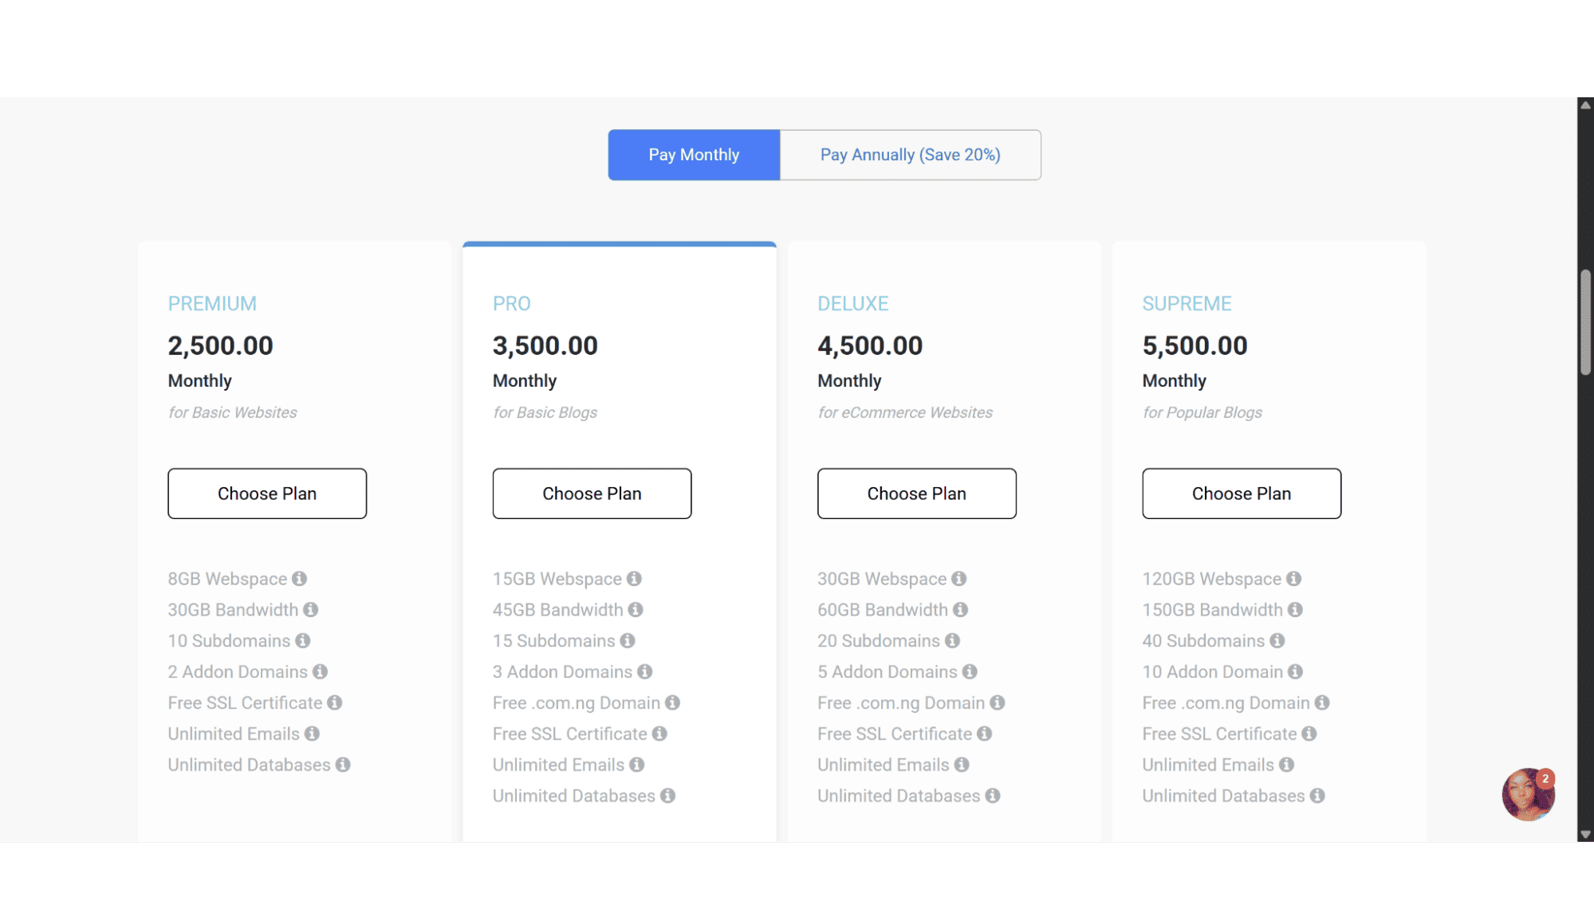The height and width of the screenshot is (897, 1594).
Task: Click info icon next to 60GB Bandwidth
Action: (x=960, y=610)
